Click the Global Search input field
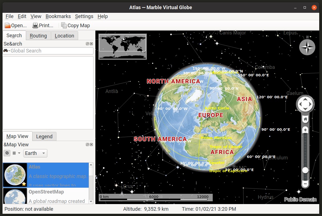 pyautogui.click(x=51, y=51)
